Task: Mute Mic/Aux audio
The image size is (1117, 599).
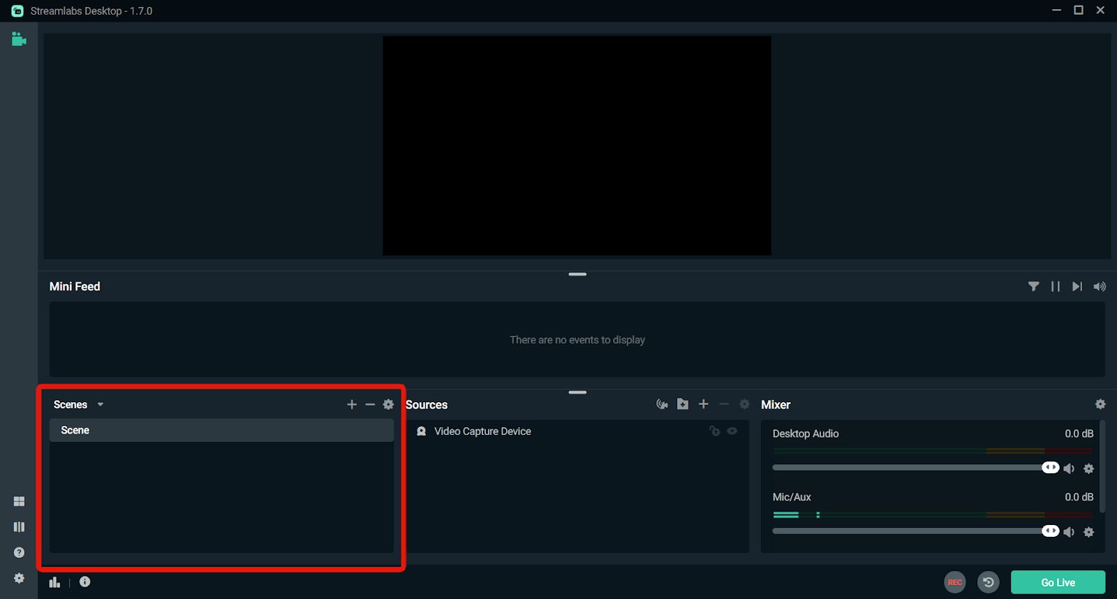Action: point(1069,532)
